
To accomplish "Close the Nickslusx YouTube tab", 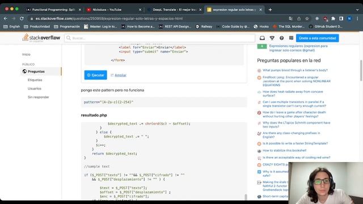I will click(140, 10).
